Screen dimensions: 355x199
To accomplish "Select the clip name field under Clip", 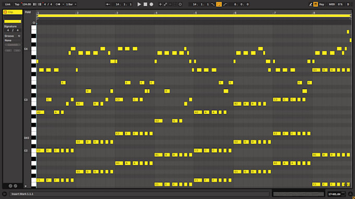I will 13,17.
